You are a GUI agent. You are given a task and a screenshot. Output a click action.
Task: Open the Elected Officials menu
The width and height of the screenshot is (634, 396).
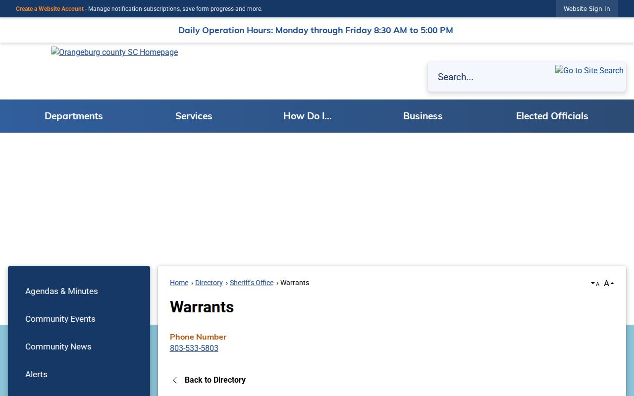(x=552, y=116)
